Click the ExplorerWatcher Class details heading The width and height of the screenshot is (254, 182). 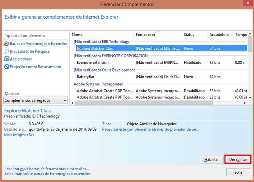pos(28,111)
